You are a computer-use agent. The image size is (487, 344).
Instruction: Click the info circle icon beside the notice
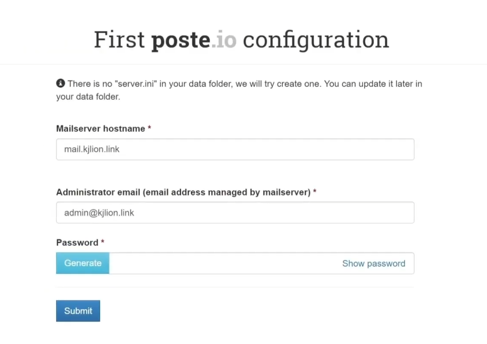coord(61,83)
